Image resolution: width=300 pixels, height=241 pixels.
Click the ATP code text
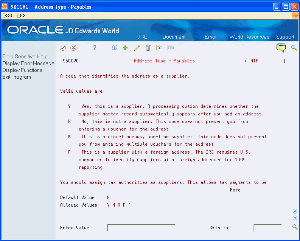pos(254,61)
